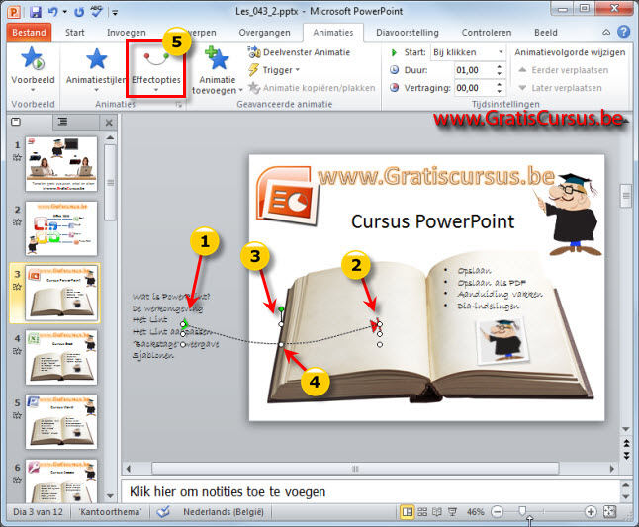Image resolution: width=639 pixels, height=527 pixels.
Task: Click the language 'Nederlands (België)' in status bar
Action: 224,512
